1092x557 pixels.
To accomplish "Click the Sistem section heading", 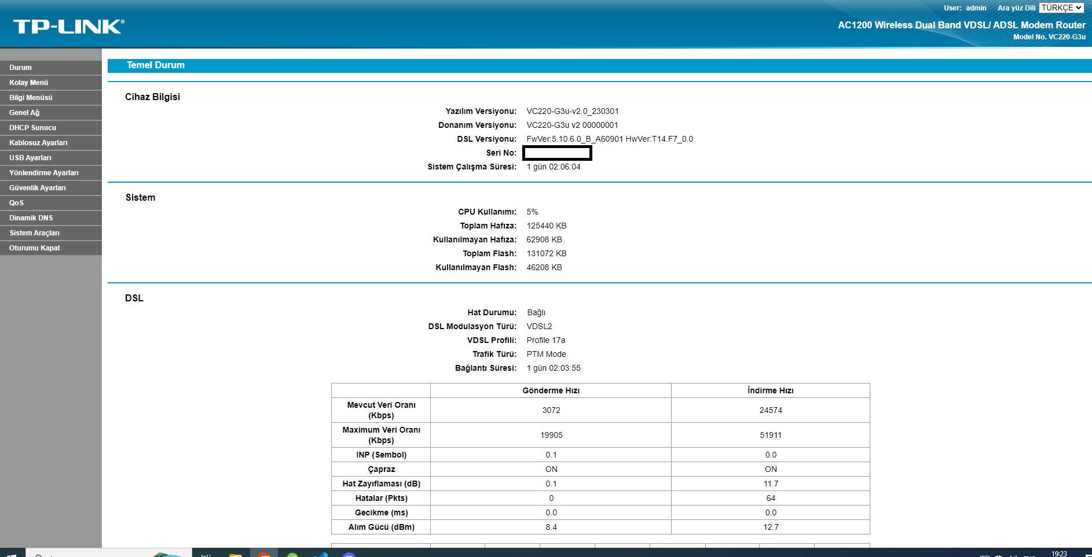I will click(140, 198).
